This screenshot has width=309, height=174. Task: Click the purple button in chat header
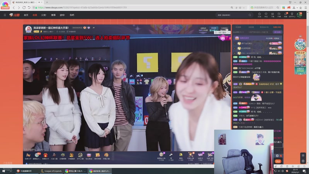[277, 32]
